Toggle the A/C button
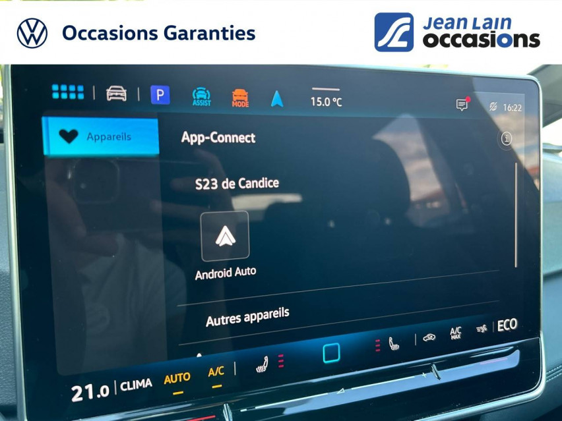This screenshot has height=421, width=562. click(x=216, y=372)
